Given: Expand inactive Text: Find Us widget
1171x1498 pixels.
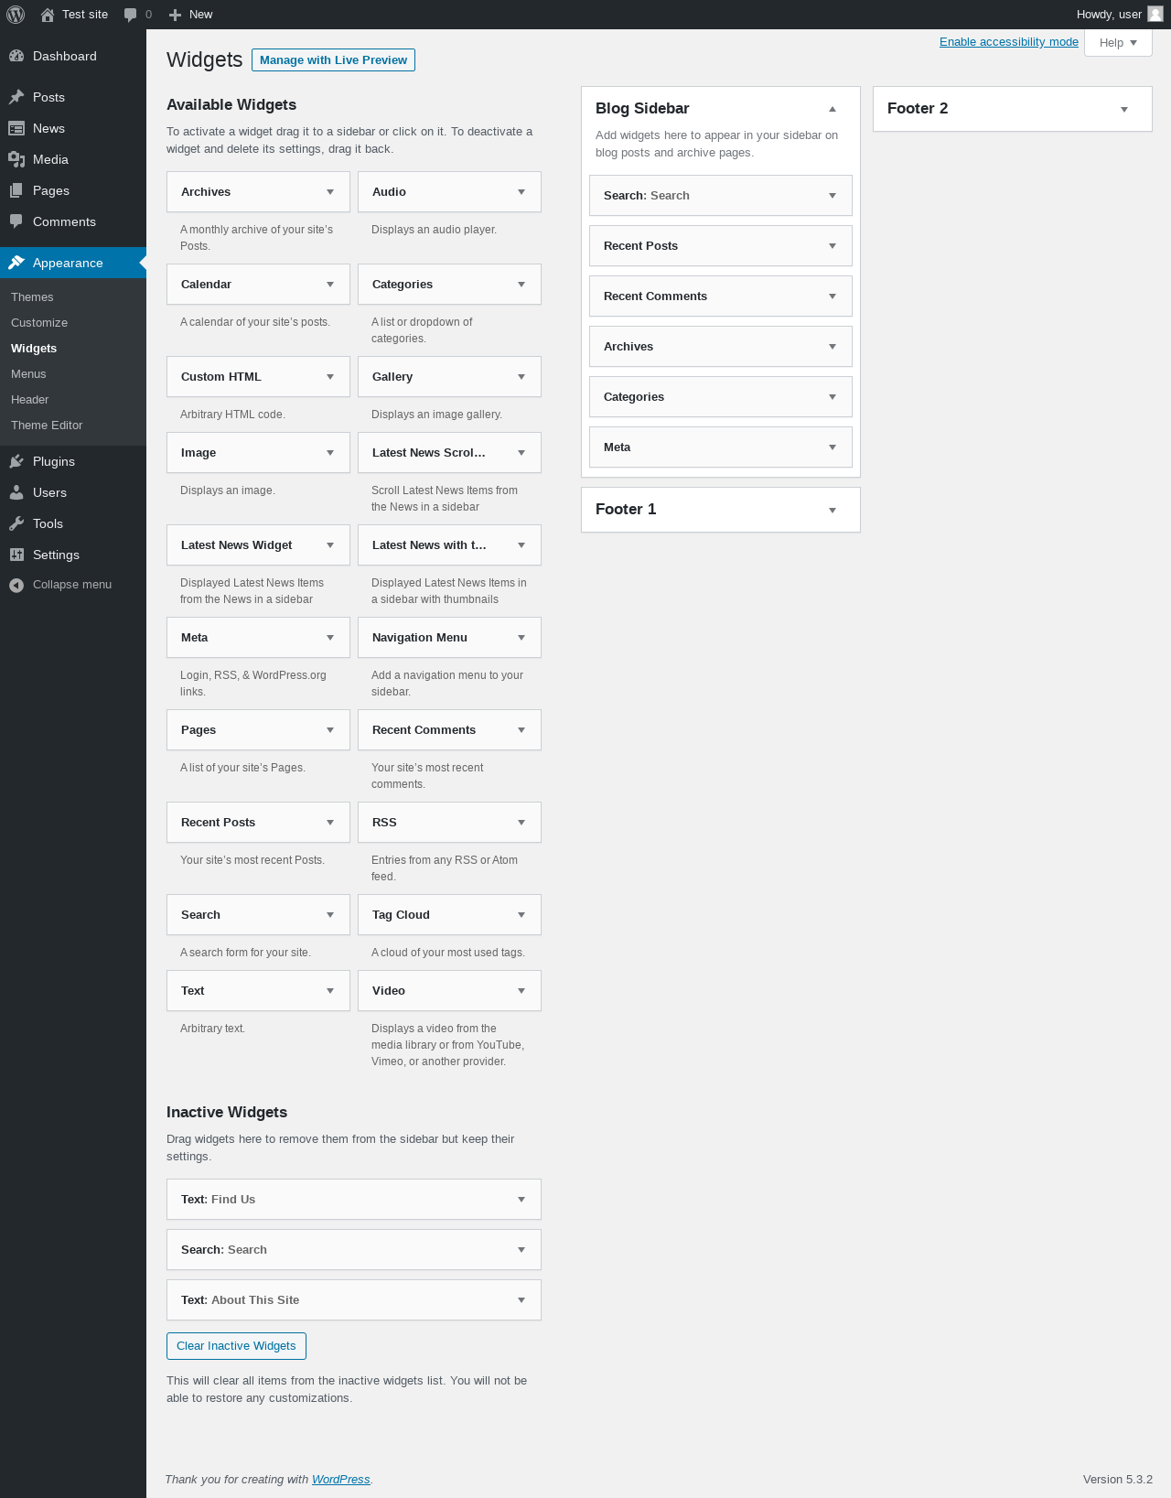Looking at the screenshot, I should pos(521,1200).
